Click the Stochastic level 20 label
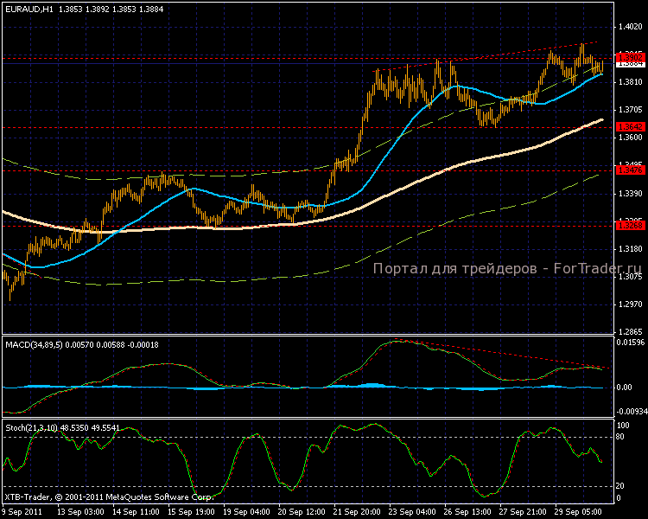Viewport: 648px width, 519px height. pyautogui.click(x=620, y=486)
